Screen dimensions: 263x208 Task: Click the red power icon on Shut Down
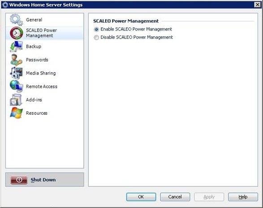(x=19, y=180)
